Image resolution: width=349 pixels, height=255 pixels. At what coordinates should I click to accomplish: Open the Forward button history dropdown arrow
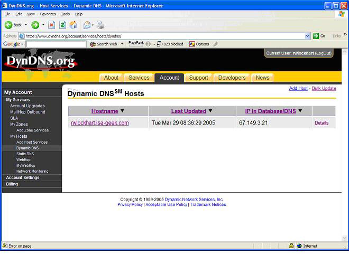pos(43,25)
